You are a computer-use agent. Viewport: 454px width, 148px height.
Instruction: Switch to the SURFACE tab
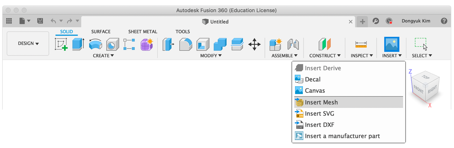point(101,32)
